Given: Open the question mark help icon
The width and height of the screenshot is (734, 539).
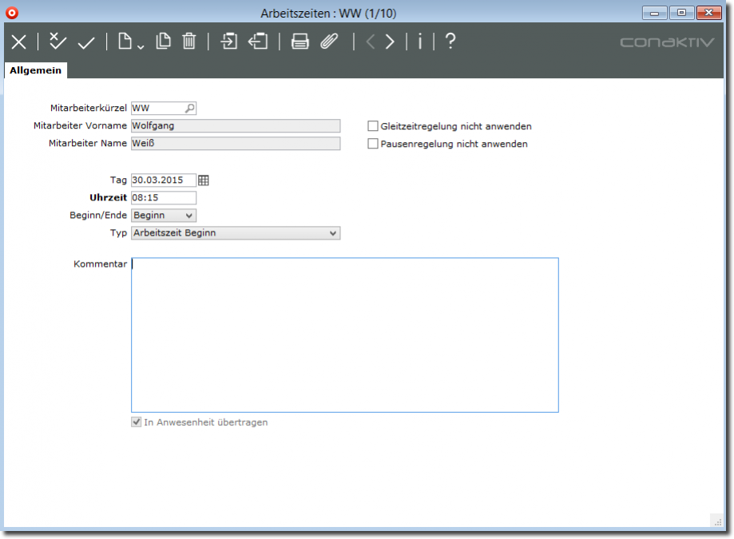Looking at the screenshot, I should 450,42.
